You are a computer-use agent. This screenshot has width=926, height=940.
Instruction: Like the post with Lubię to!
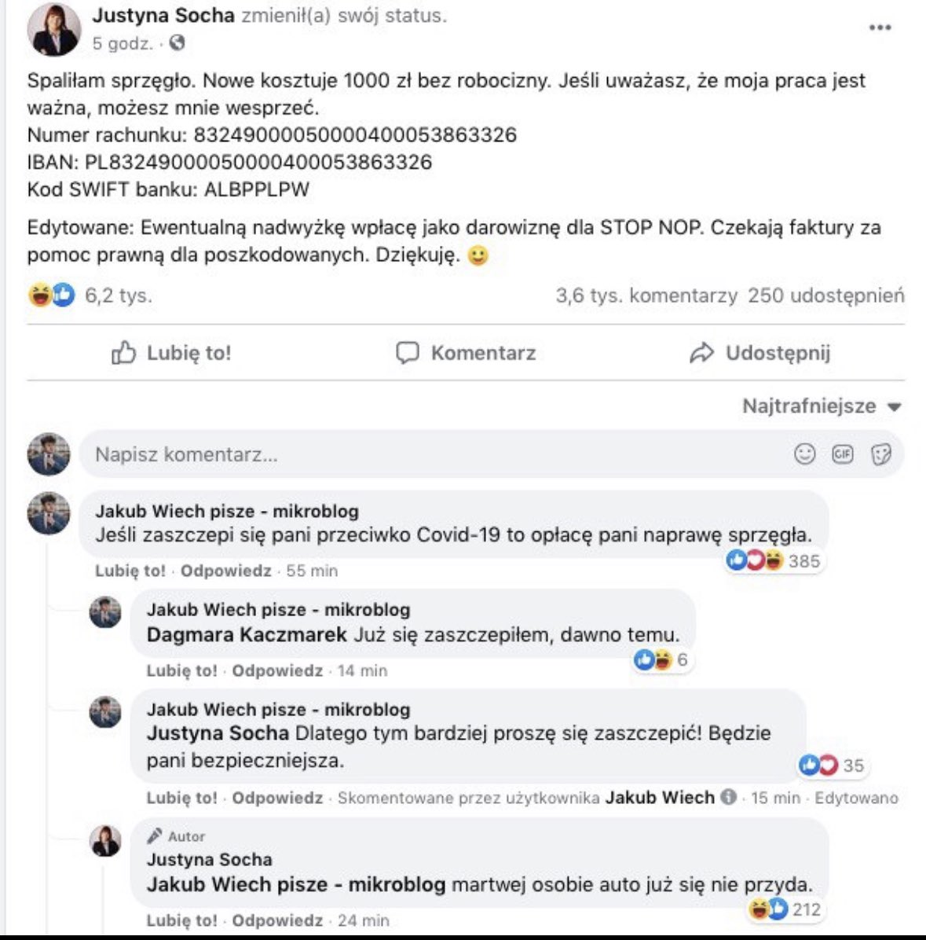coord(171,353)
